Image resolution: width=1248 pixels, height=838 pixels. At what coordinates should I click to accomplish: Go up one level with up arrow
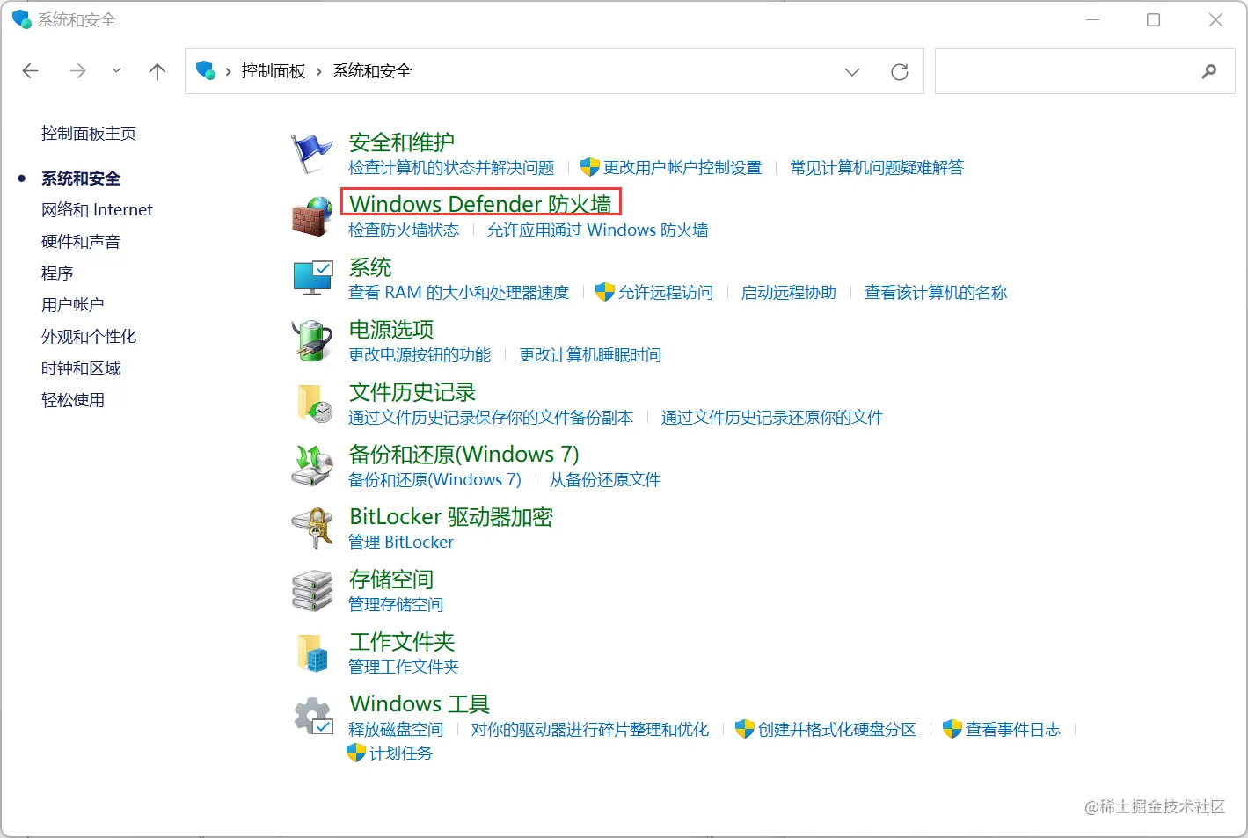coord(157,71)
